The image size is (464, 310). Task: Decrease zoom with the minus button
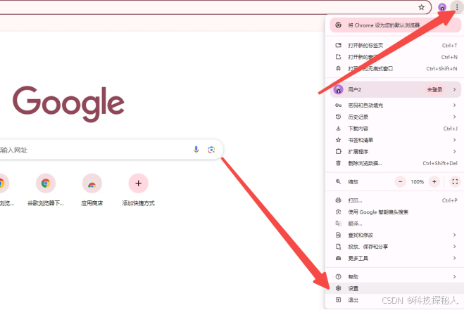(401, 182)
